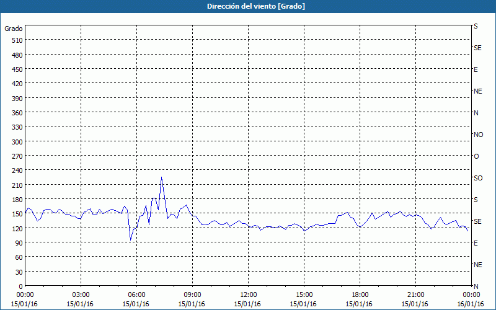Click the "O" compass label on right axis
The image size is (496, 310).
click(476, 156)
